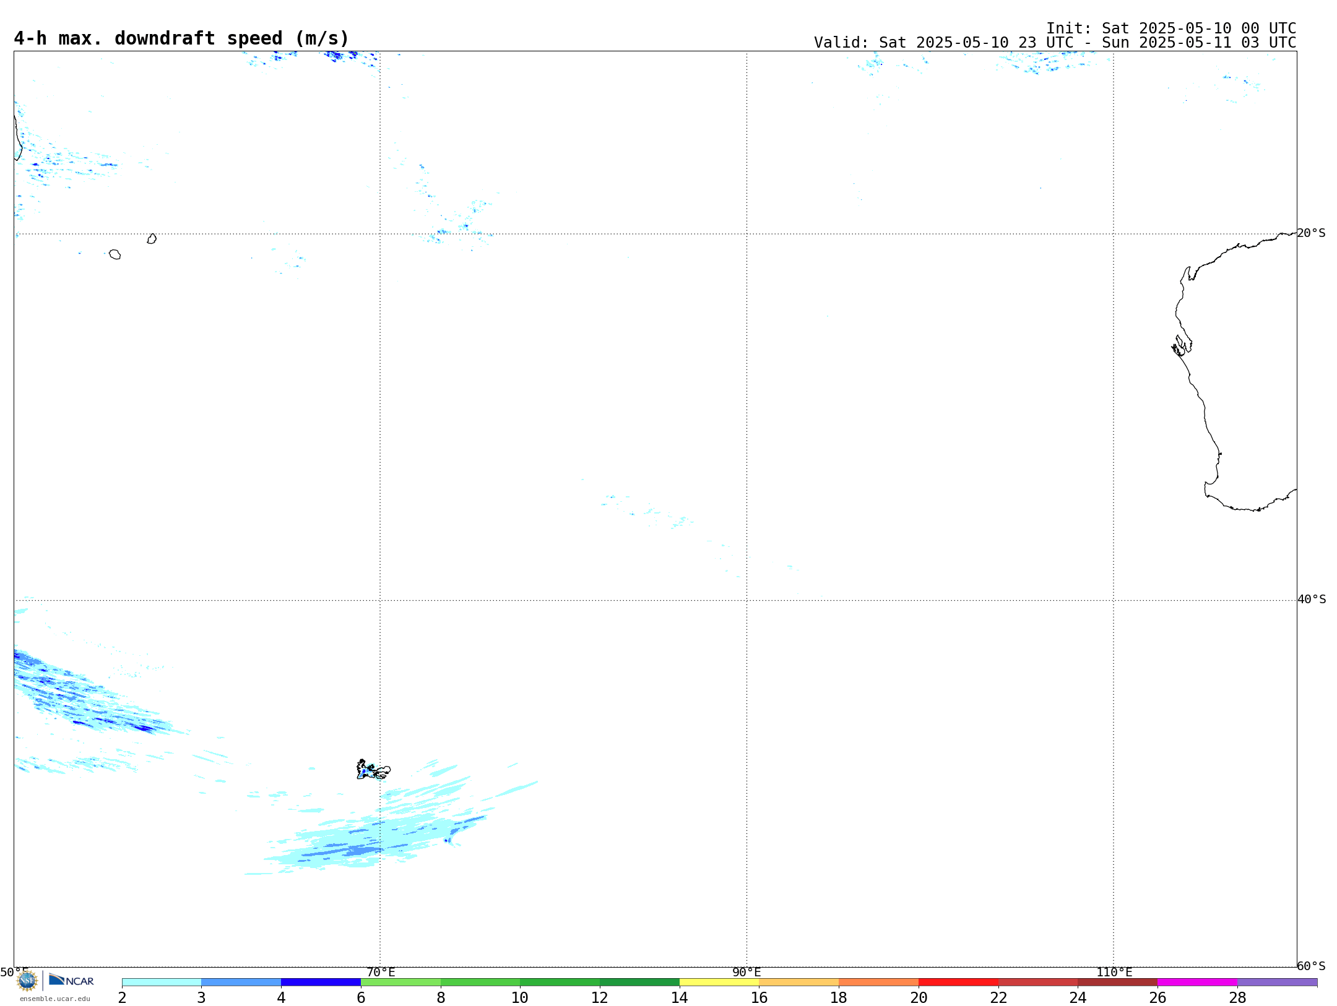Click the NCAR logo

(71, 980)
